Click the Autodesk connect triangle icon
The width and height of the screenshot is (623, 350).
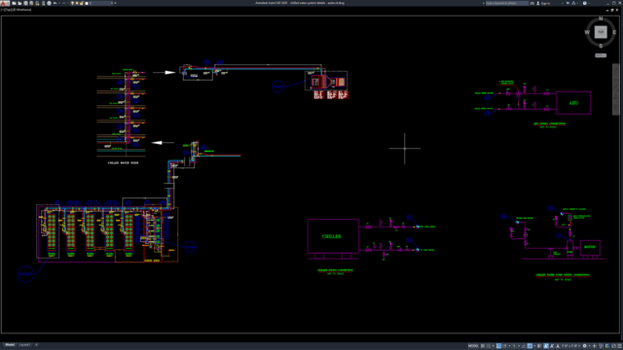coord(573,3)
